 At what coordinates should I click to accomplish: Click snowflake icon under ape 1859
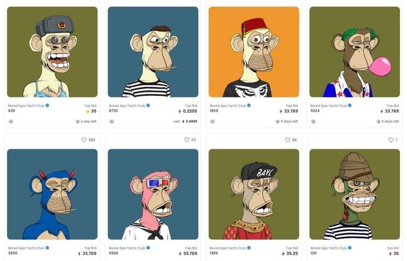click(x=212, y=122)
